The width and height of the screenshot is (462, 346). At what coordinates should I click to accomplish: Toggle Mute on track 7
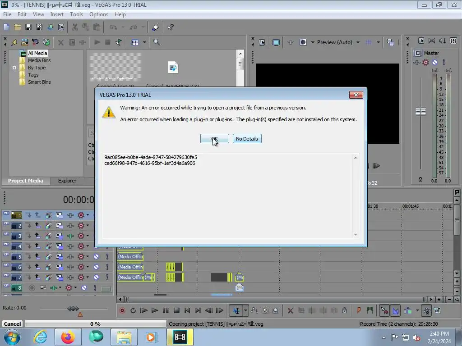click(96, 277)
